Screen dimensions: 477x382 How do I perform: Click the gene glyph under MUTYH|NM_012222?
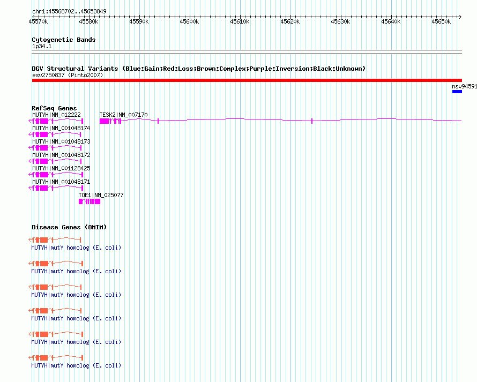pos(56,121)
